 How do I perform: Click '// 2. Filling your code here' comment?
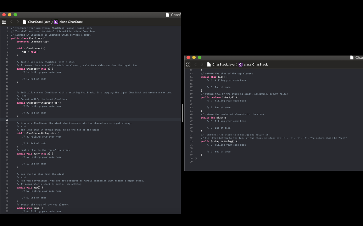click(42, 106)
